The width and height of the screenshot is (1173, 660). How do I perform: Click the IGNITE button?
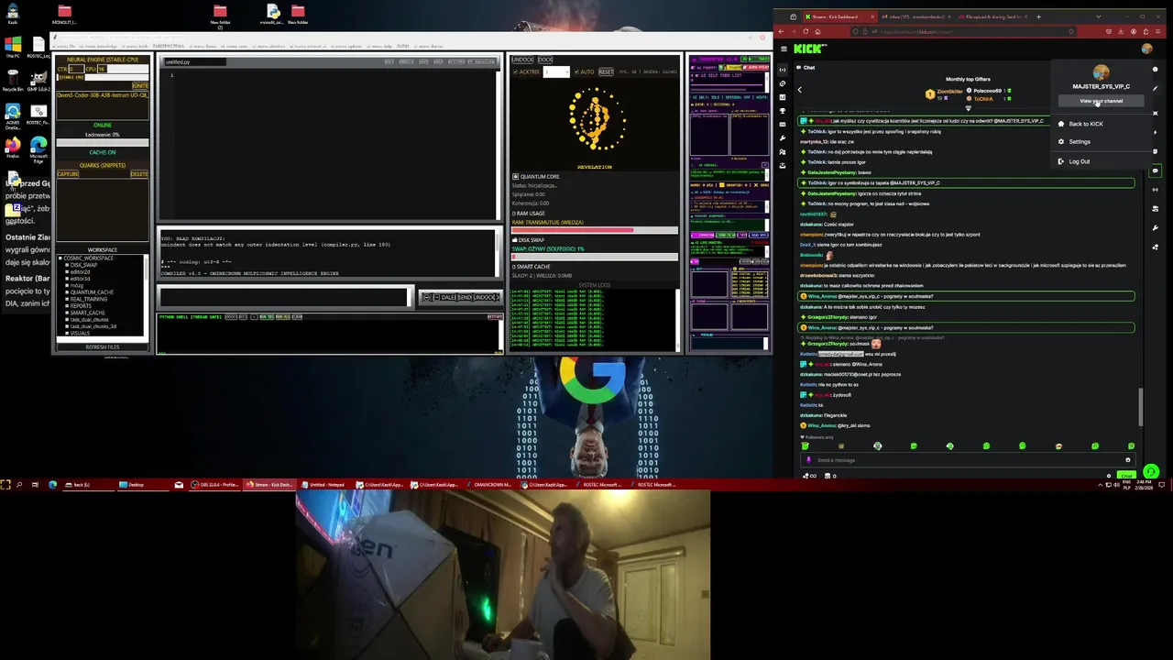pos(140,85)
